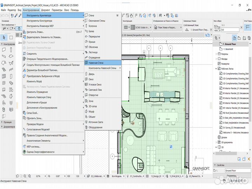
Task: Pick the Skylight tool in the toolbox
Action: point(11,83)
